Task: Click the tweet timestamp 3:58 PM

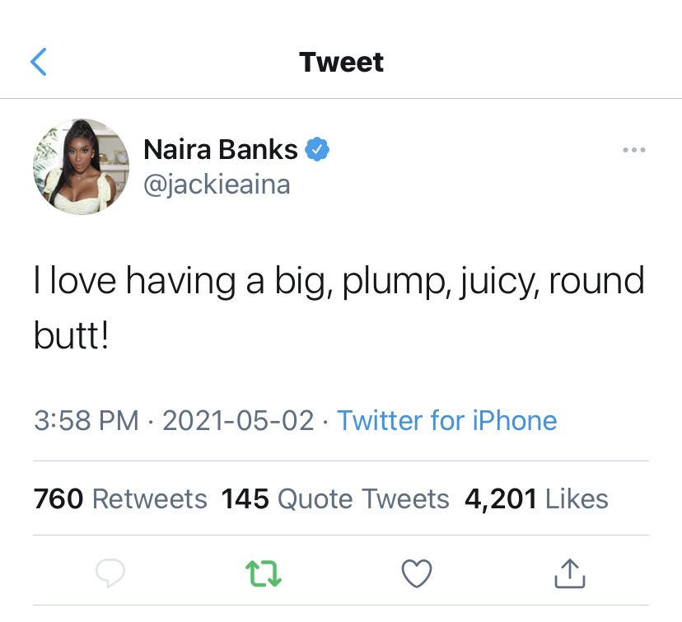Action: [x=86, y=421]
